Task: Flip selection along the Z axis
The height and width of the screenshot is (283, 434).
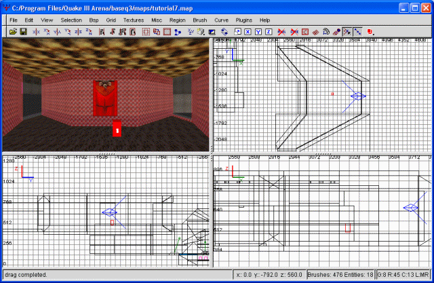Action: coord(78,32)
